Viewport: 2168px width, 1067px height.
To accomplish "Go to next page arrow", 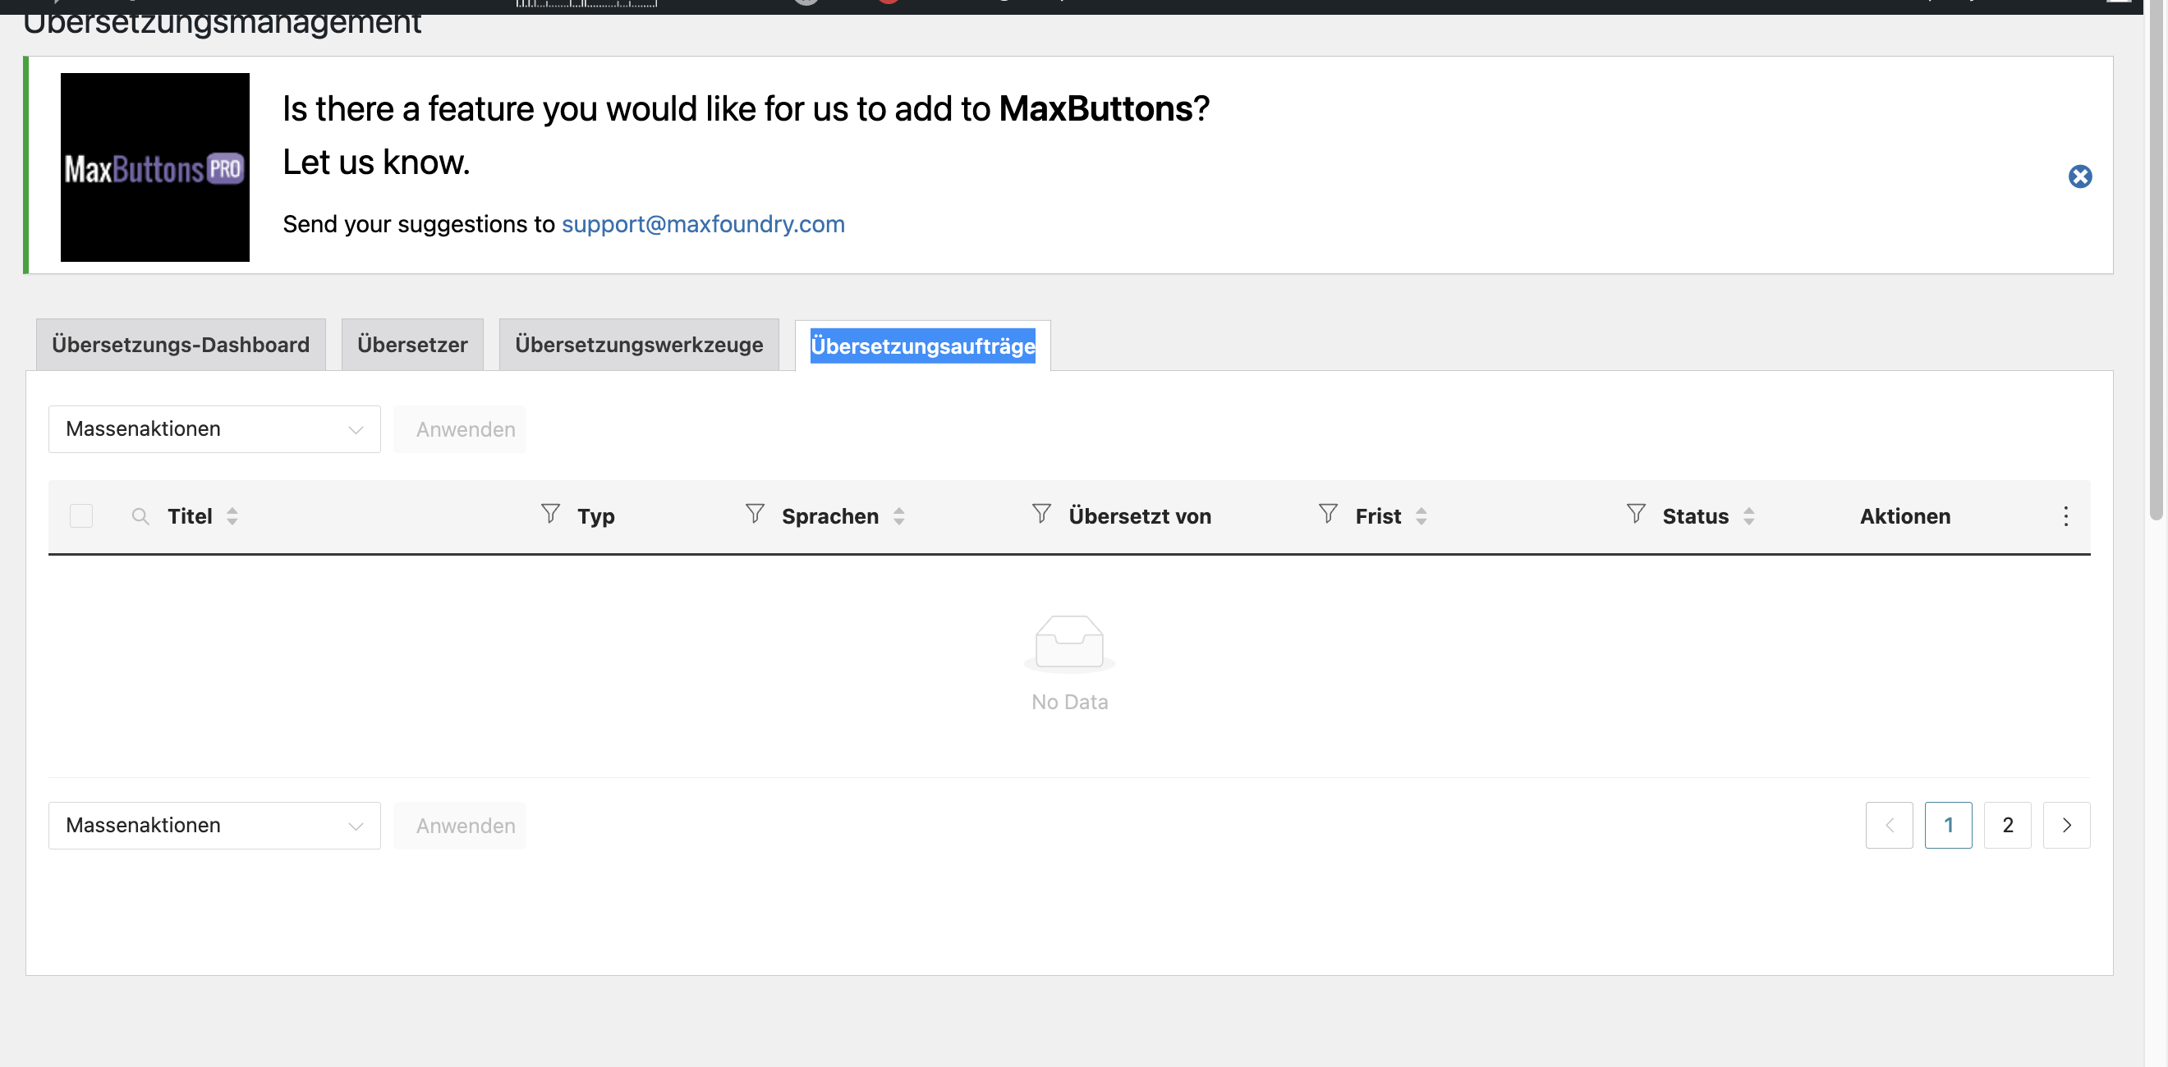I will tap(2066, 826).
